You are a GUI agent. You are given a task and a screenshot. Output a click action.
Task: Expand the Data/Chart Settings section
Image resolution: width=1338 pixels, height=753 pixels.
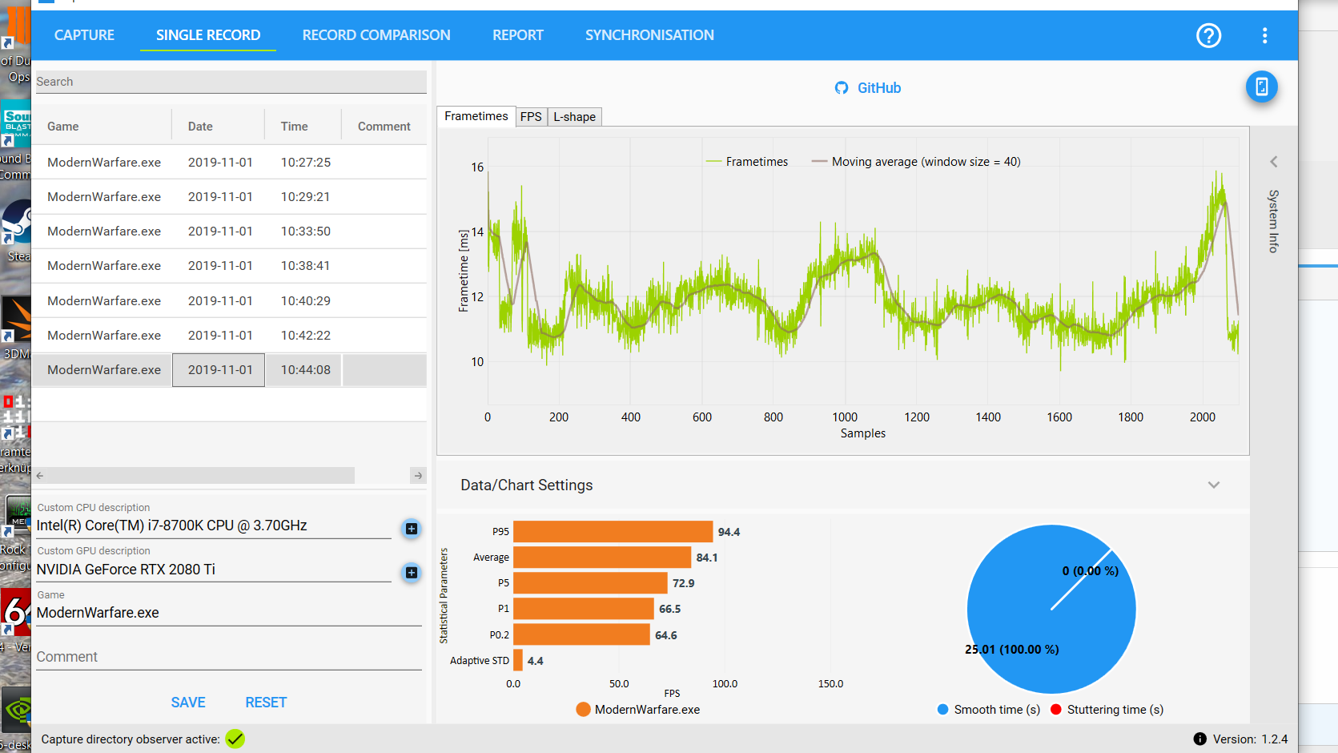tap(1214, 485)
